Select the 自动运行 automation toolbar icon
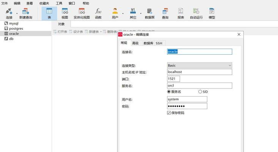This screenshot has width=278, height=152. (196, 14)
